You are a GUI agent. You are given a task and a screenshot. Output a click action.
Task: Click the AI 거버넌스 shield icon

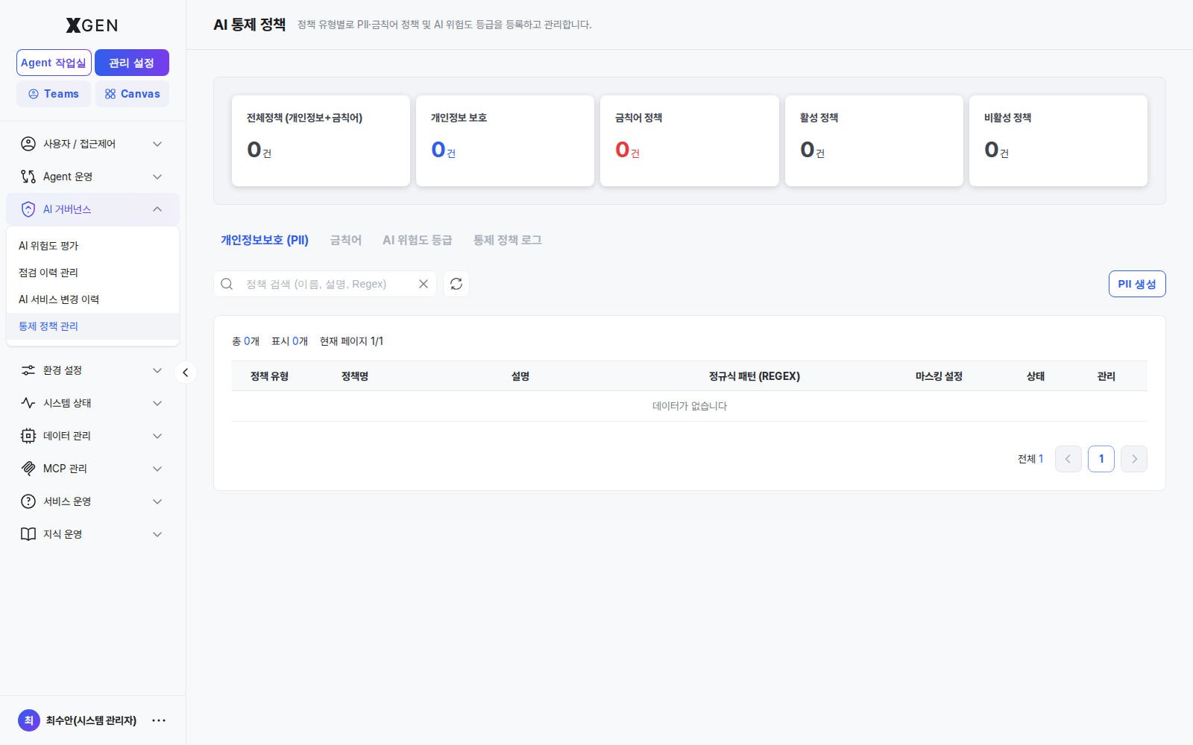28,209
